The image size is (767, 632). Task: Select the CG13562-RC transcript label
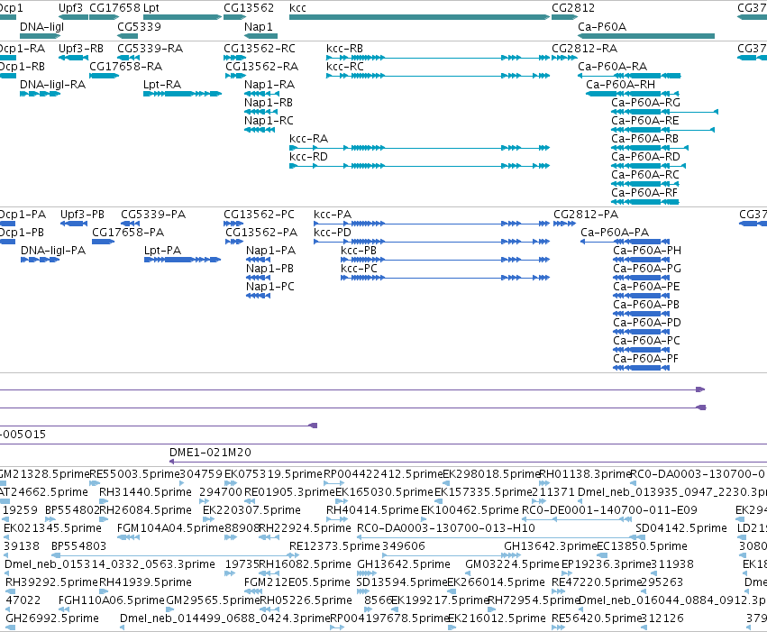[x=260, y=49]
